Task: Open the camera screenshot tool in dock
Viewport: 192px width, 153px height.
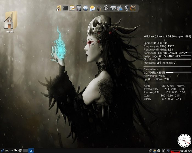Action: coord(113,8)
